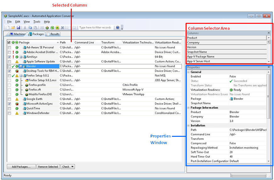Click the Add Packages button
Image resolution: width=274 pixels, height=180 pixels.
(21, 167)
